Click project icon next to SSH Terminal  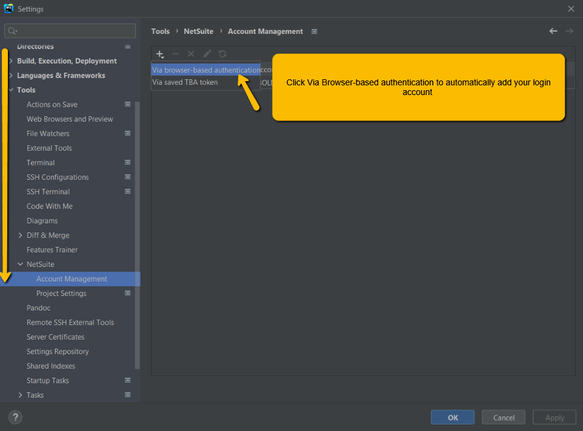click(x=127, y=191)
